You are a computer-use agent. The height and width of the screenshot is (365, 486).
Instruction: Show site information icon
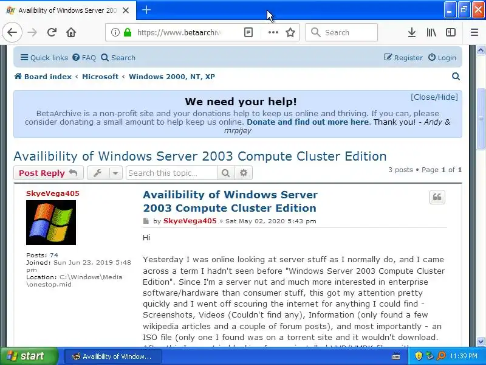115,32
